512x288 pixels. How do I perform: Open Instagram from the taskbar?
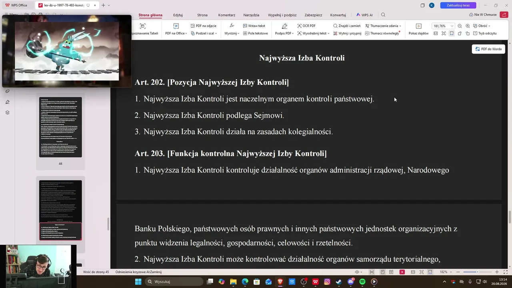click(327, 282)
